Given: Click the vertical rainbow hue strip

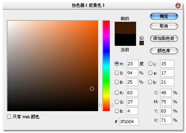Looking at the screenshot, I should (x=107, y=66).
